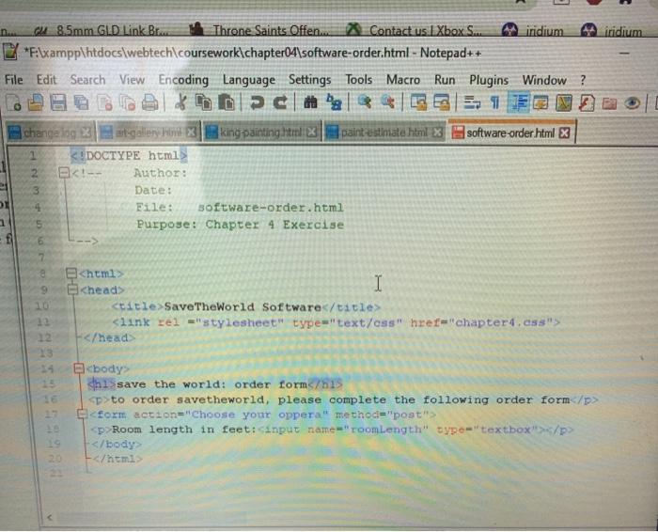Close the change.log tab

point(86,133)
